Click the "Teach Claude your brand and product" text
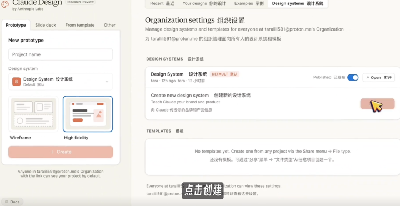Viewport: 400px width, 206px height. [x=186, y=102]
